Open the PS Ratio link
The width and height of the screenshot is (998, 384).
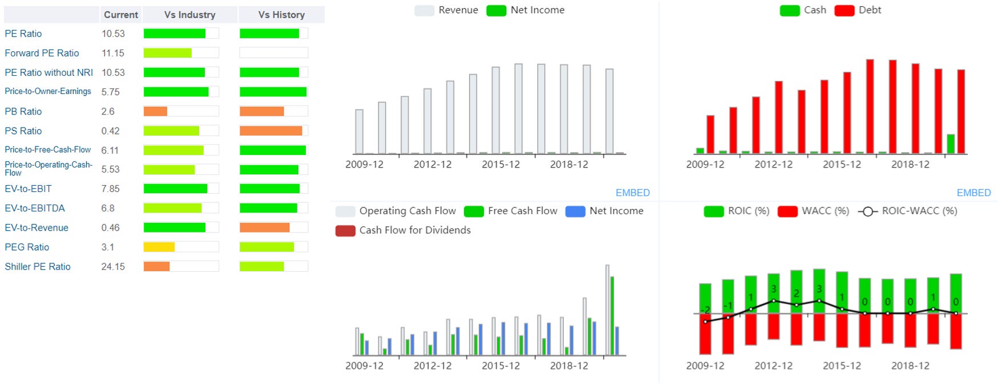[23, 130]
